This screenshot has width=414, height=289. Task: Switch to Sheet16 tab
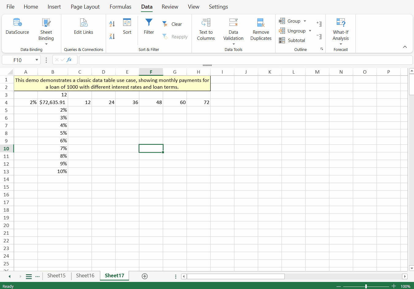(x=85, y=276)
